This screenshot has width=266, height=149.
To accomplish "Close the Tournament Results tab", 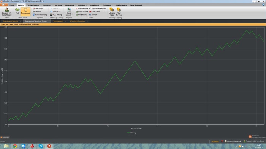I will point(21,21).
